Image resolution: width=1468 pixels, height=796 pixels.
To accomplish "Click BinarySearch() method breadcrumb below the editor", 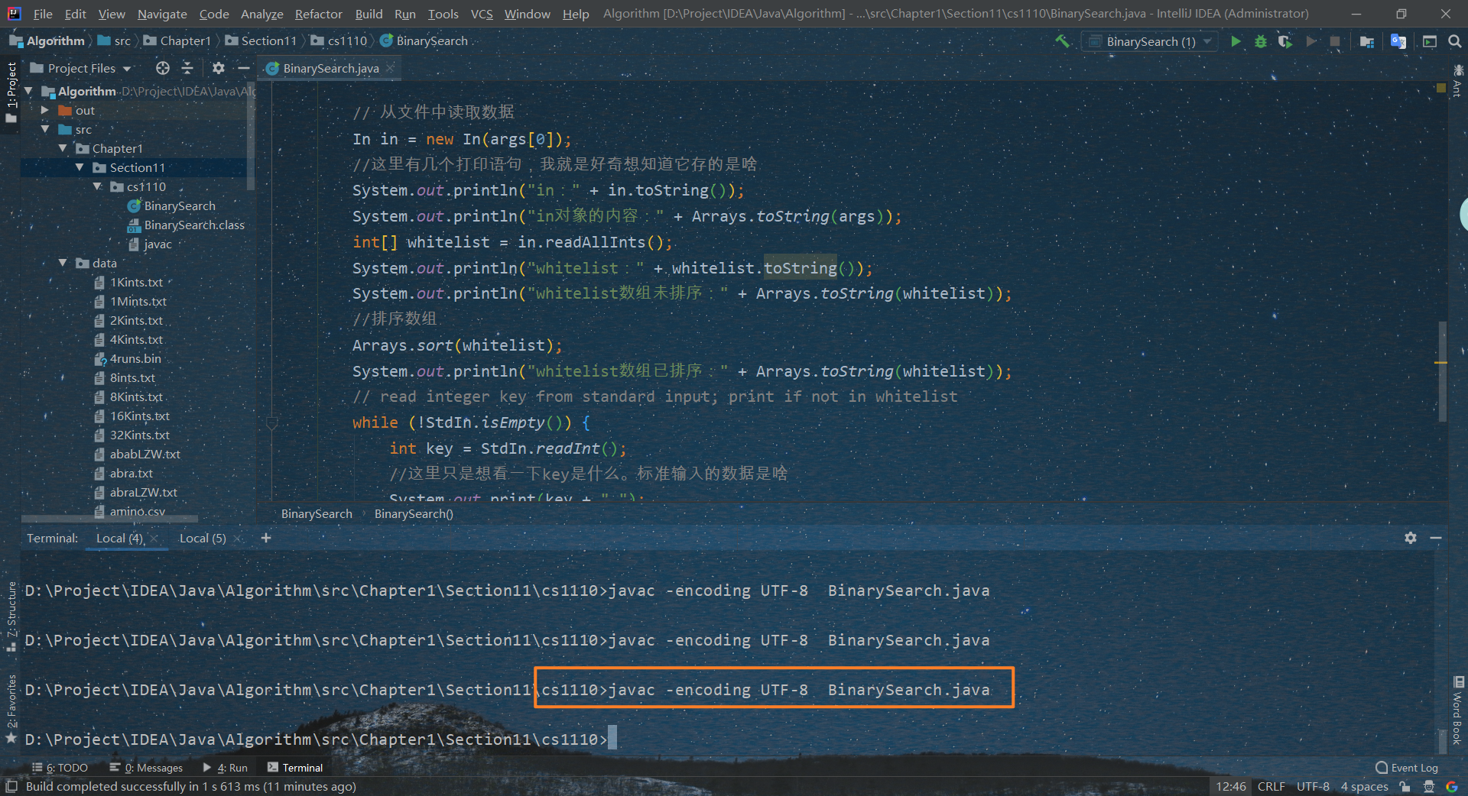I will click(x=414, y=514).
